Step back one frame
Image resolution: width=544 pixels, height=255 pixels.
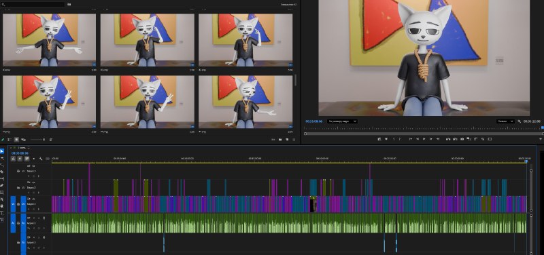pos(418,139)
